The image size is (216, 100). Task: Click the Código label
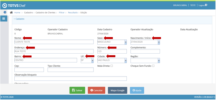tap(18, 29)
